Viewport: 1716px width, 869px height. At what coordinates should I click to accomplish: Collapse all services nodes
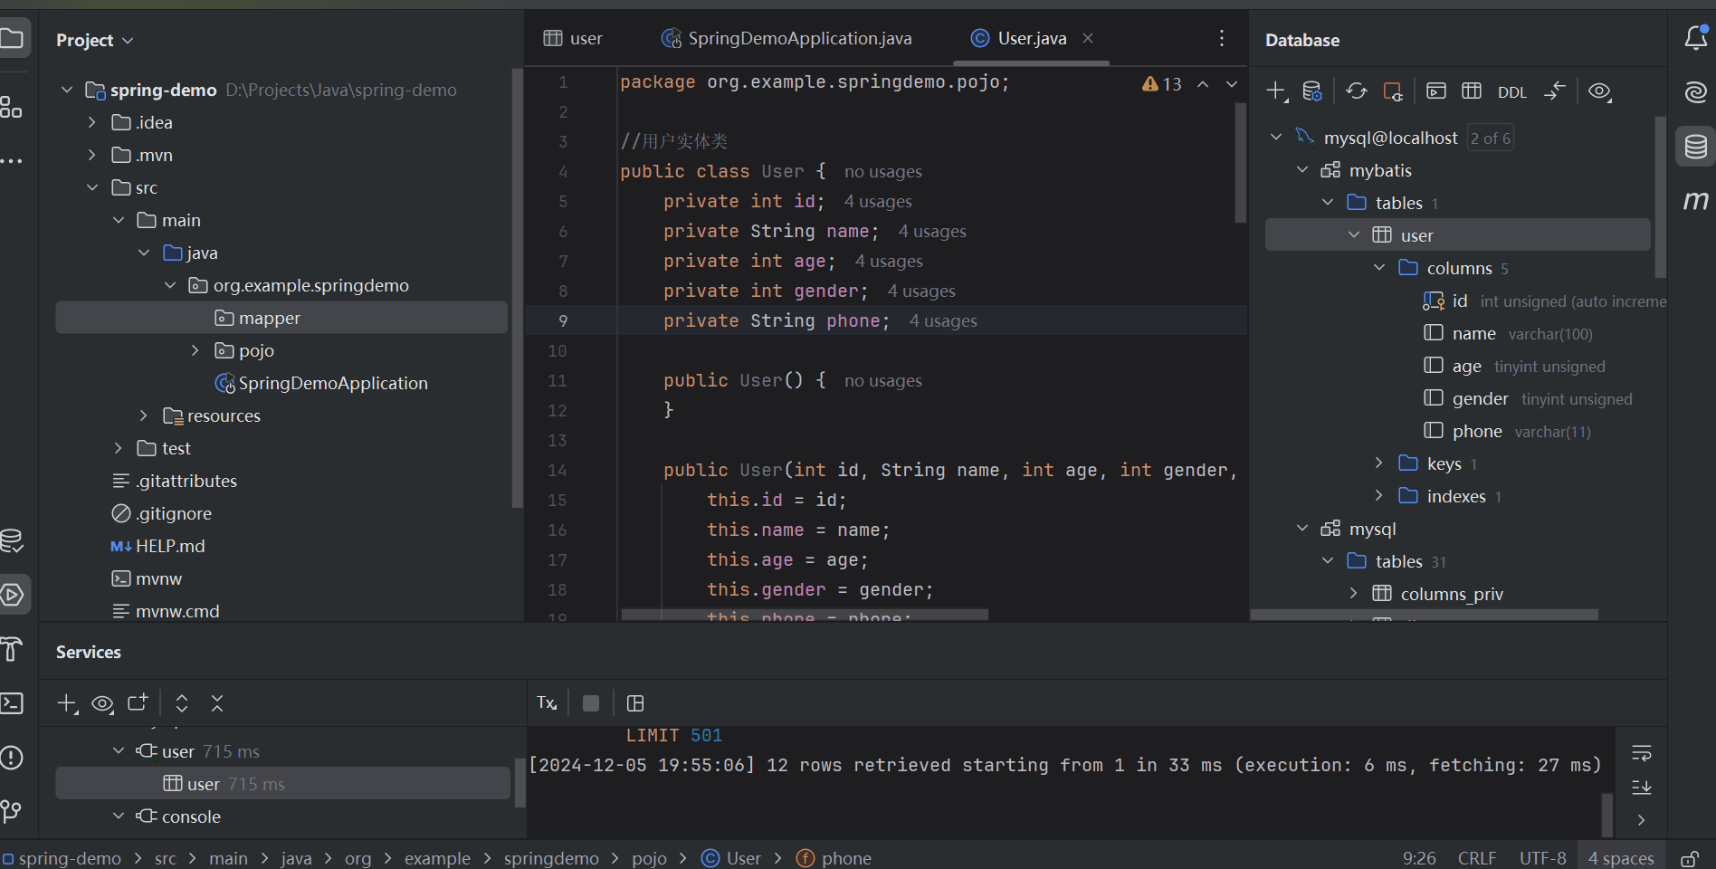click(x=217, y=703)
